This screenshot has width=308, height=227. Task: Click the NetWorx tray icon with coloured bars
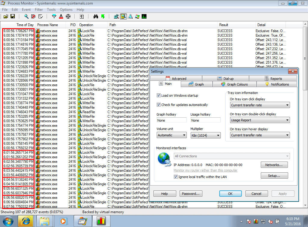point(256,222)
